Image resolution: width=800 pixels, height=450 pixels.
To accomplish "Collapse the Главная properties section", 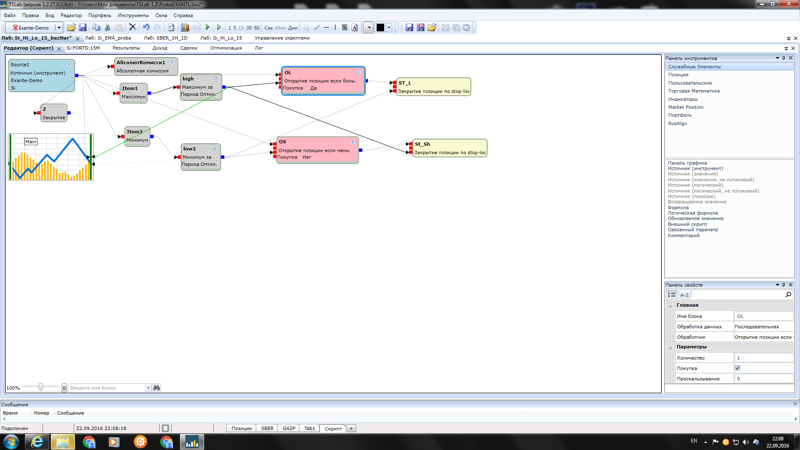I will tap(670, 305).
